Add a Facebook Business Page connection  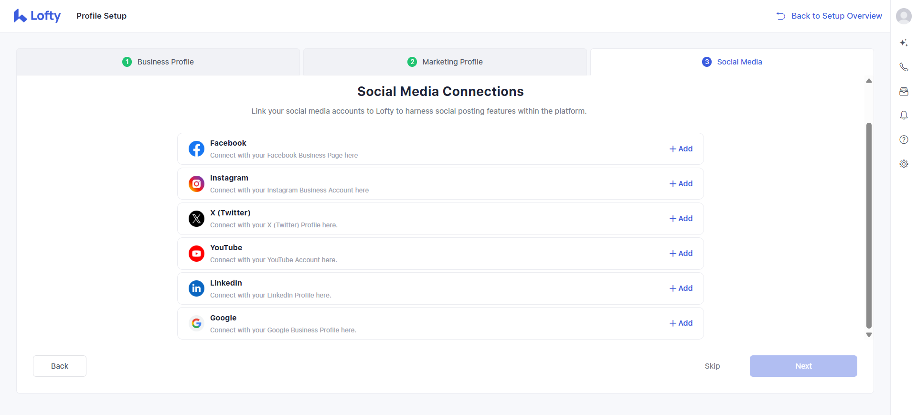681,149
